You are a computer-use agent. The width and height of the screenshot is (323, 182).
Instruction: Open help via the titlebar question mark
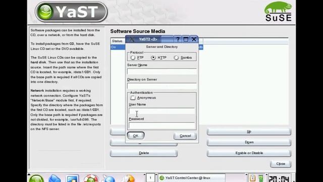point(178,39)
